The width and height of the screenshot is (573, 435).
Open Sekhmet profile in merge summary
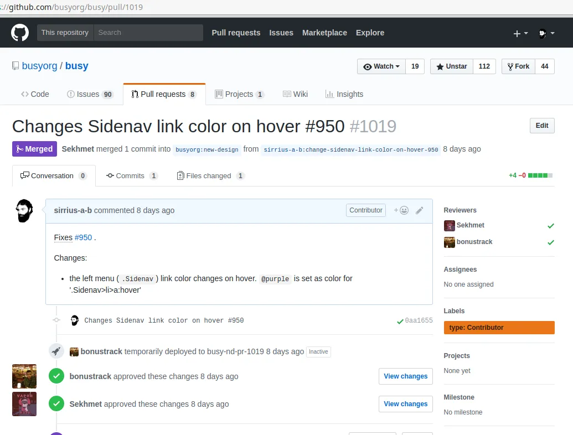(78, 149)
